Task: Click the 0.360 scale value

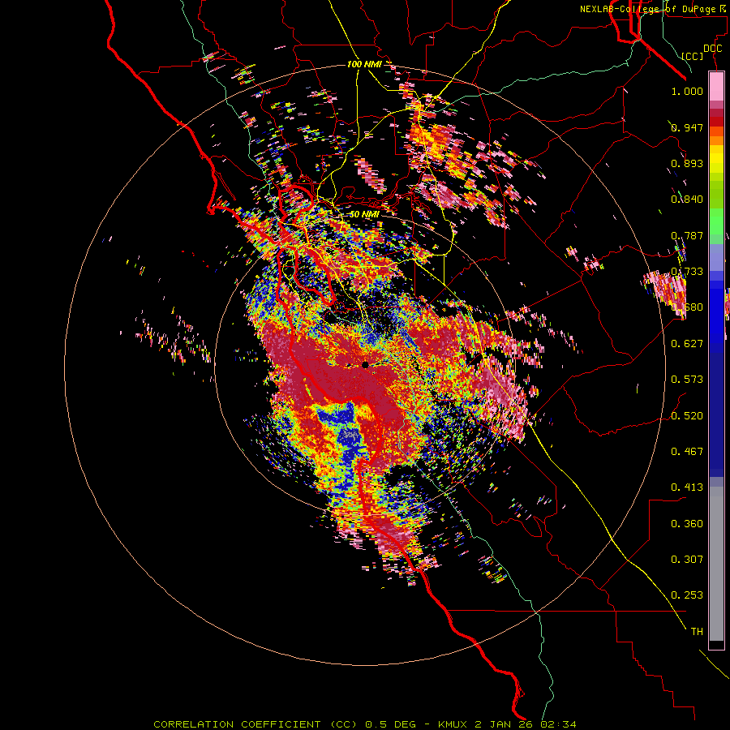Action: click(x=687, y=524)
